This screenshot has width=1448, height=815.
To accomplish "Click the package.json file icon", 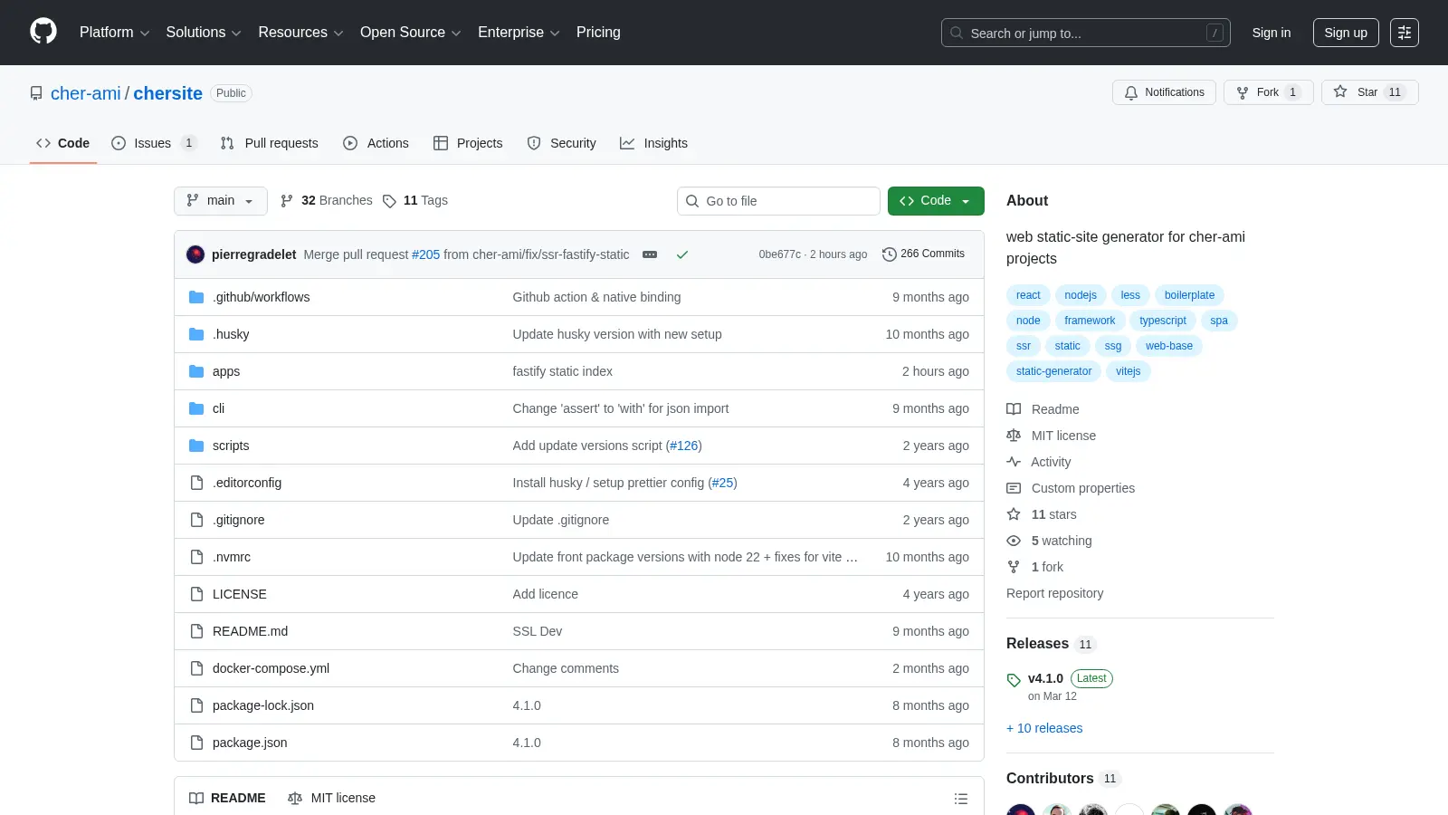I will pyautogui.click(x=196, y=743).
